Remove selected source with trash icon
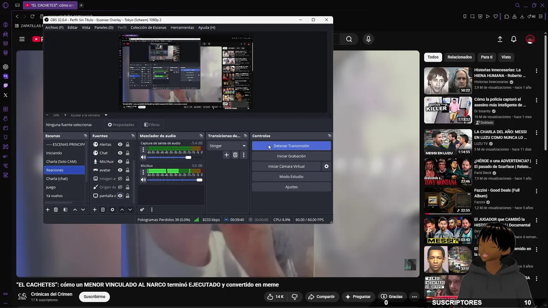 pyautogui.click(x=103, y=210)
